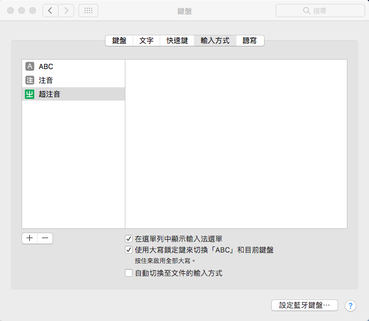
Task: Click the 注音 input source icon
Action: (30, 80)
